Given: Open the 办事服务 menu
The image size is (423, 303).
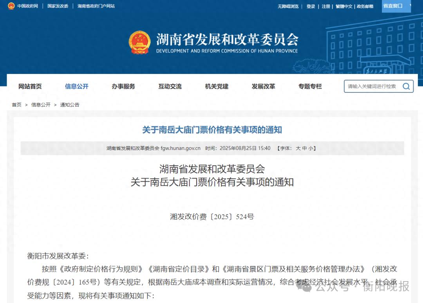Looking at the screenshot, I should [123, 86].
